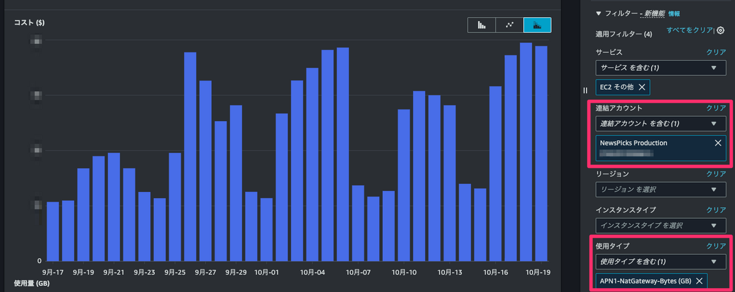
Task: Clear the サービス filter
Action: 716,53
